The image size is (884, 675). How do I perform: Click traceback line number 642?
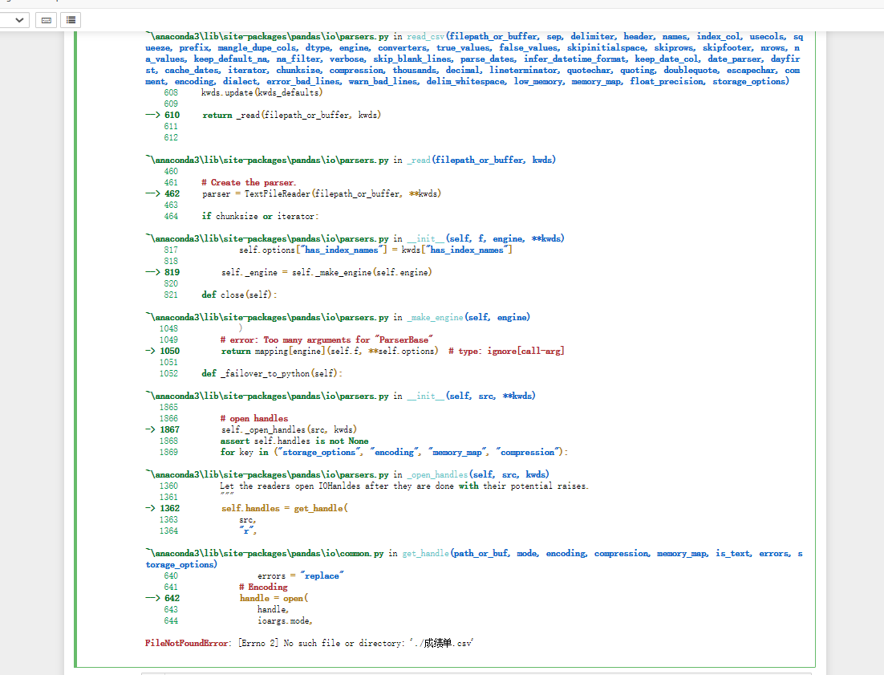(172, 598)
